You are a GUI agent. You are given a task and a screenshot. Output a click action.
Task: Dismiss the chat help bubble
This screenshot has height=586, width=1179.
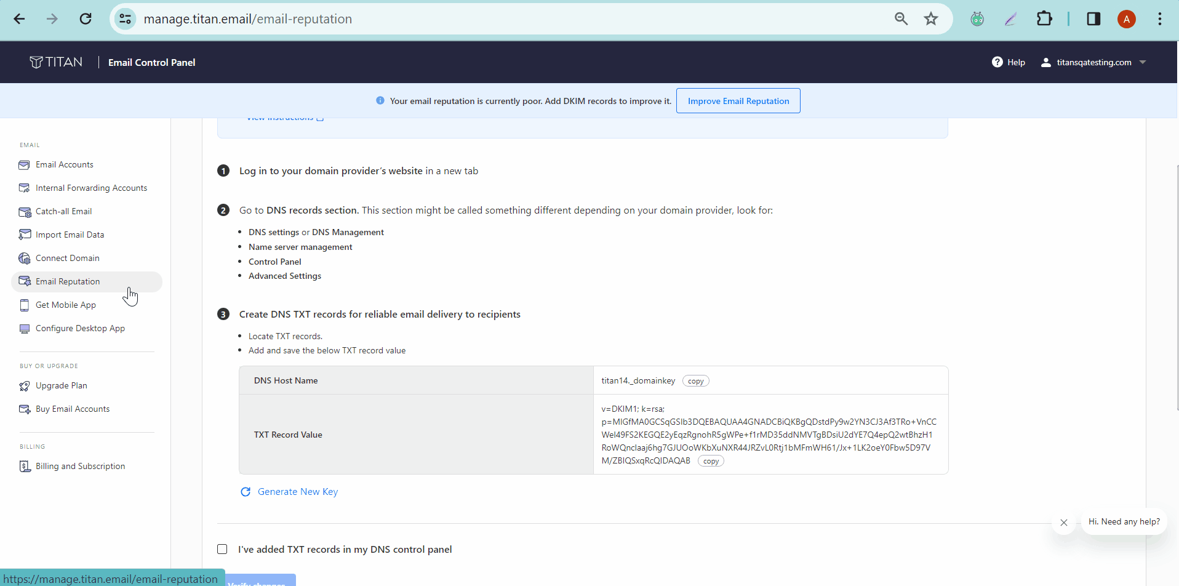click(1064, 523)
